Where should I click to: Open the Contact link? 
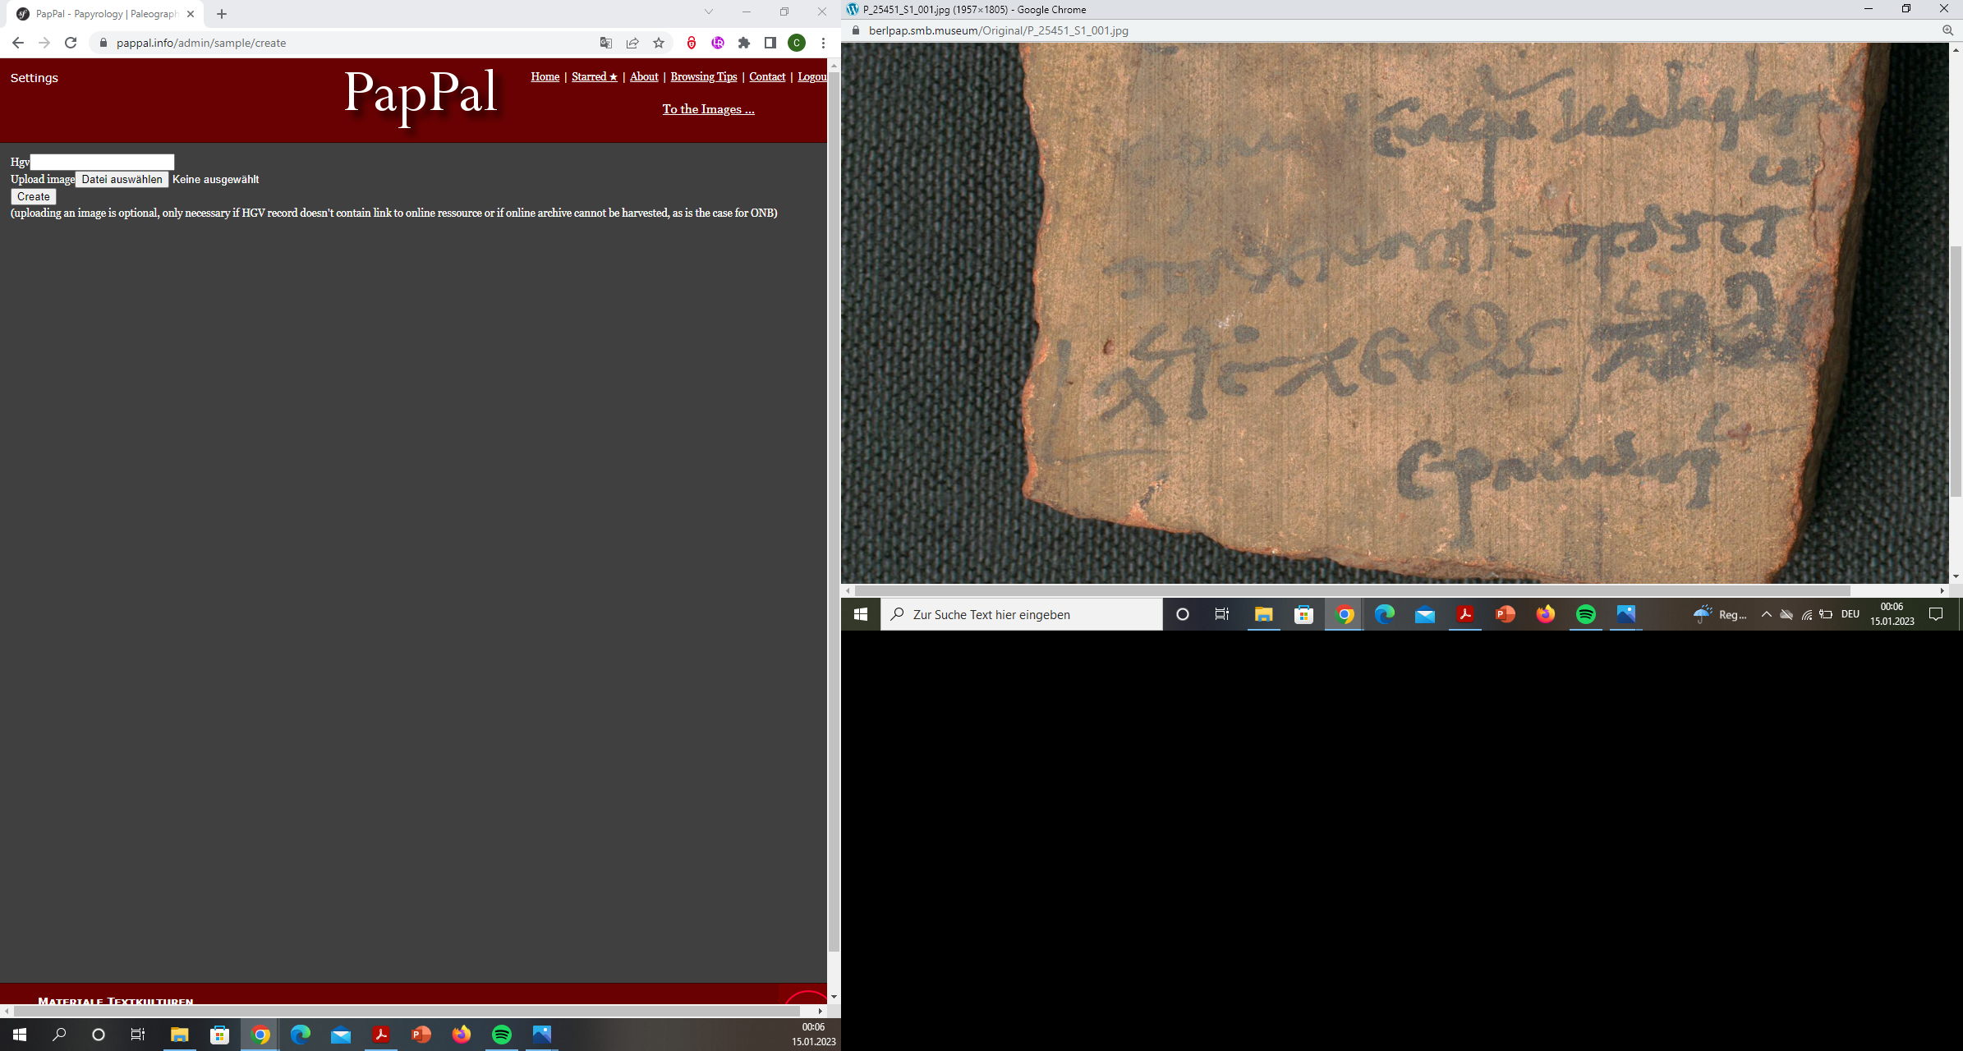(767, 76)
